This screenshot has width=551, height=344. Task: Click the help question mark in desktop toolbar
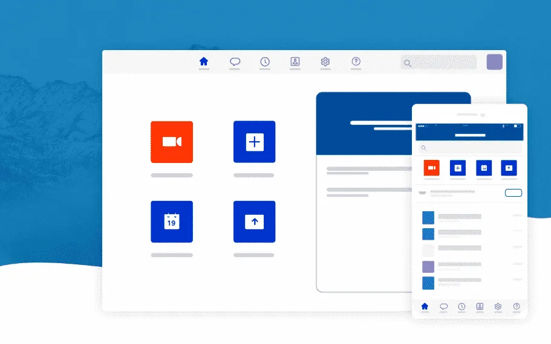tap(356, 62)
